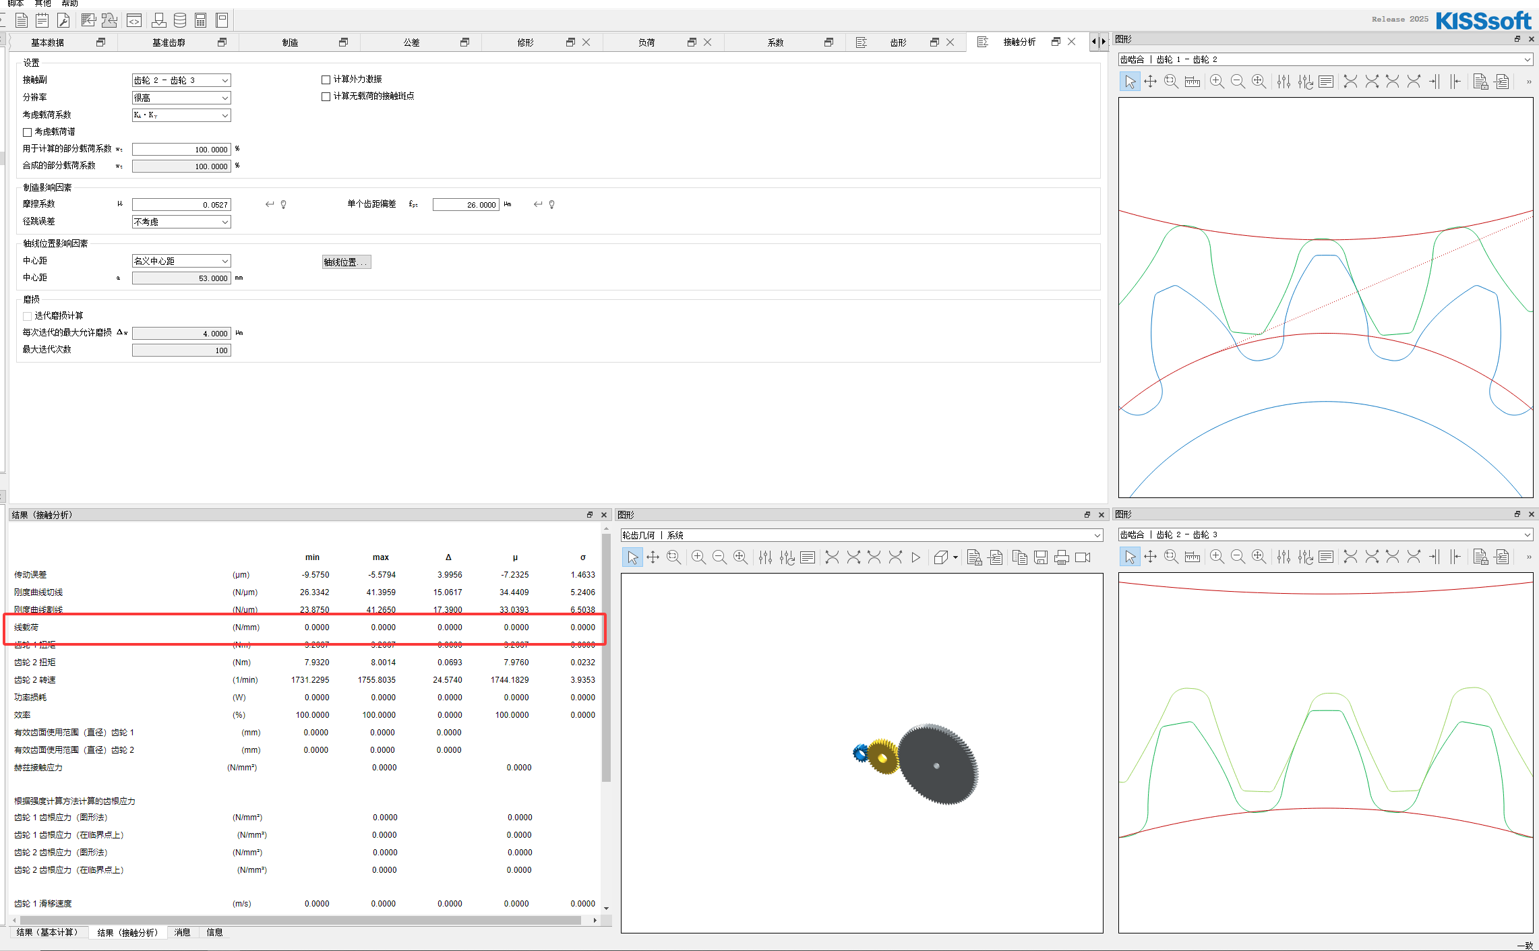Click down arrow of results vertical scrollbar
The width and height of the screenshot is (1539, 951).
click(606, 909)
